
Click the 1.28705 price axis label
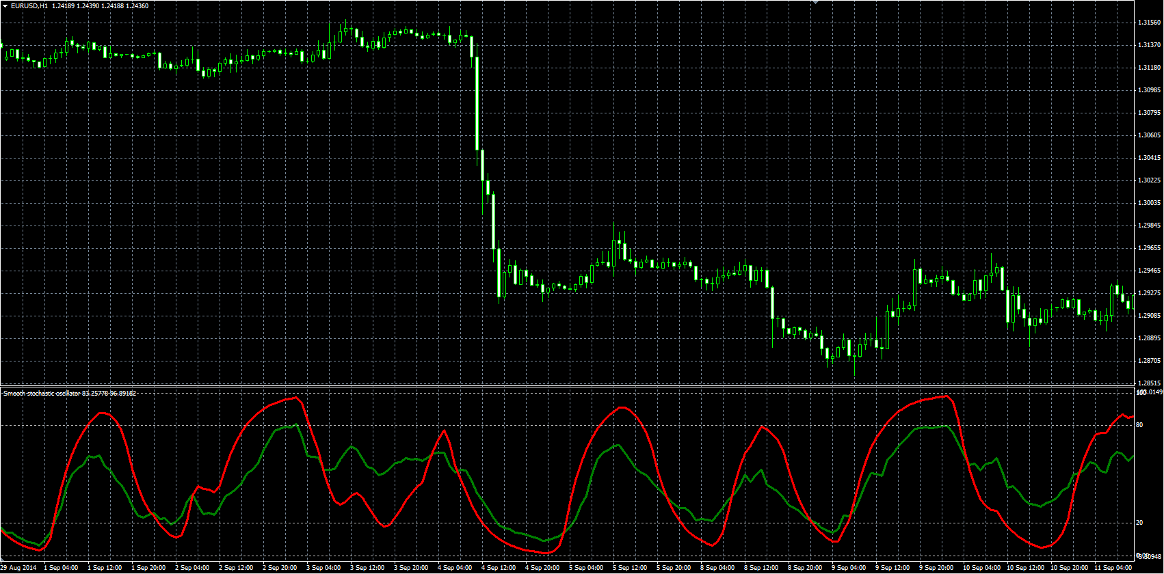(1149, 361)
